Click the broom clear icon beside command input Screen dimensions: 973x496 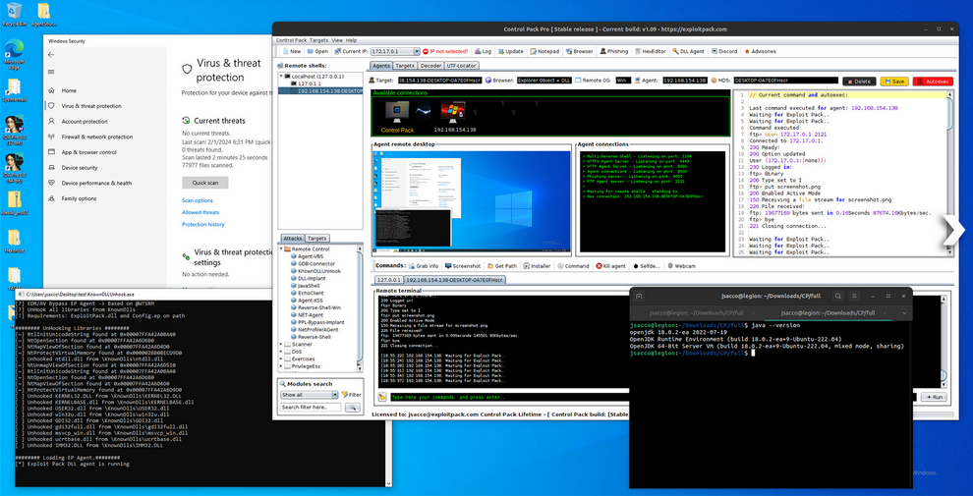click(382, 397)
